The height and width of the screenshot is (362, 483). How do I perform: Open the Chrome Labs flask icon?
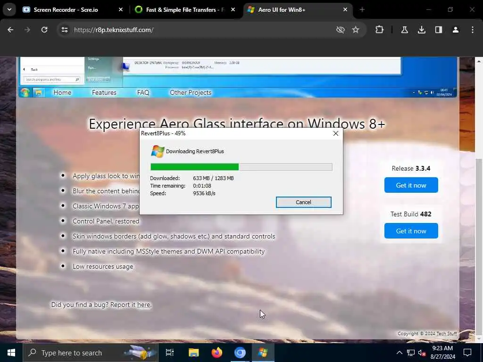(404, 30)
